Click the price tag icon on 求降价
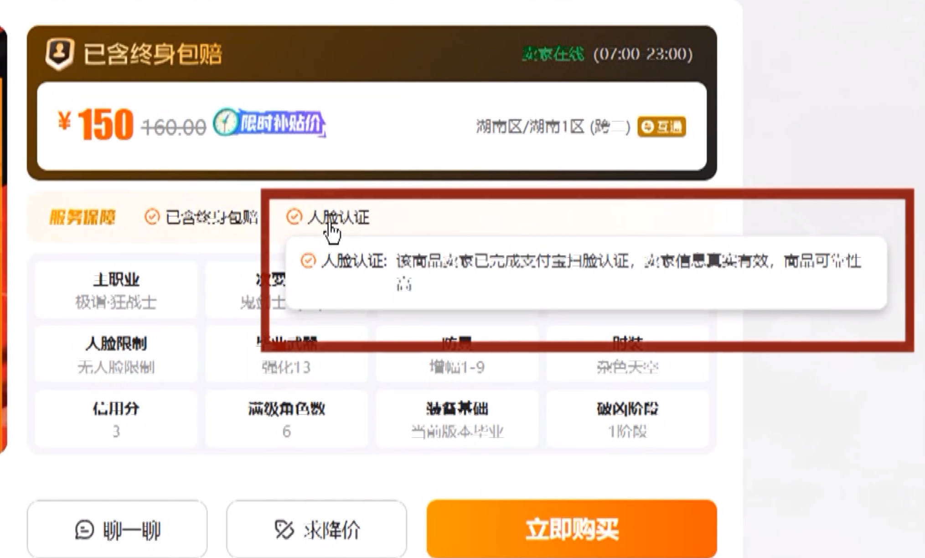The height and width of the screenshot is (558, 925). tap(284, 530)
